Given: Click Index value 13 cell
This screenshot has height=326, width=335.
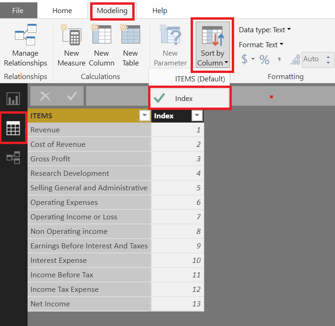Looking at the screenshot, I should coord(178,304).
